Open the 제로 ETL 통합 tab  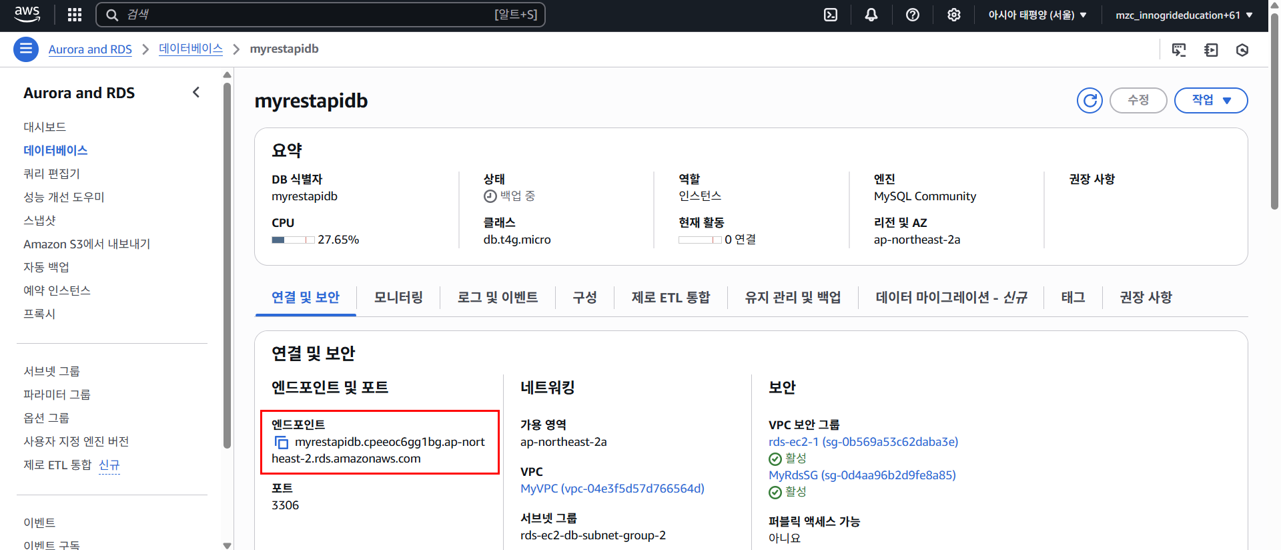click(x=671, y=298)
